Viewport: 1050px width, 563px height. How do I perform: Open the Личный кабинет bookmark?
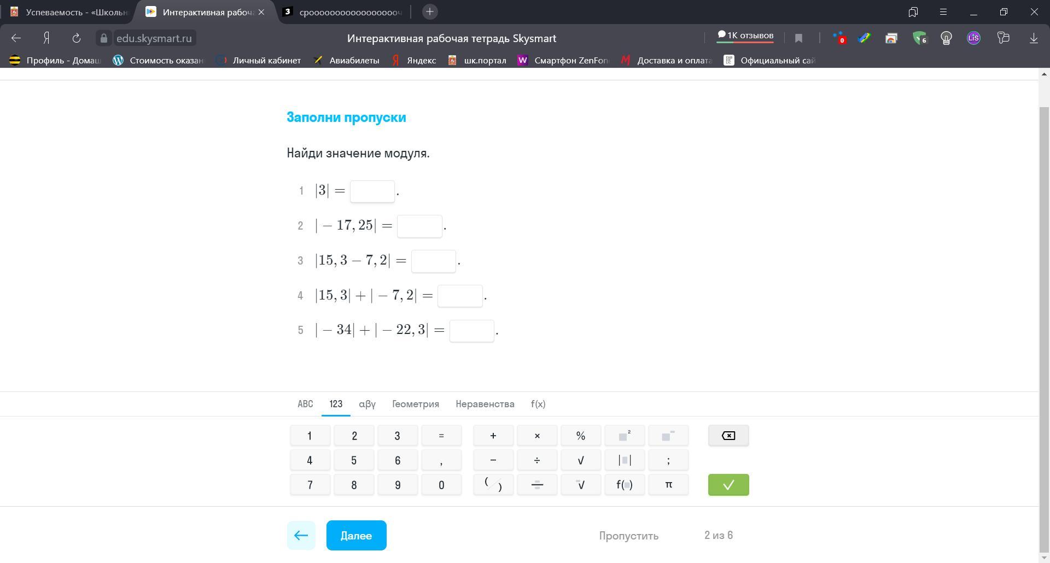point(259,60)
